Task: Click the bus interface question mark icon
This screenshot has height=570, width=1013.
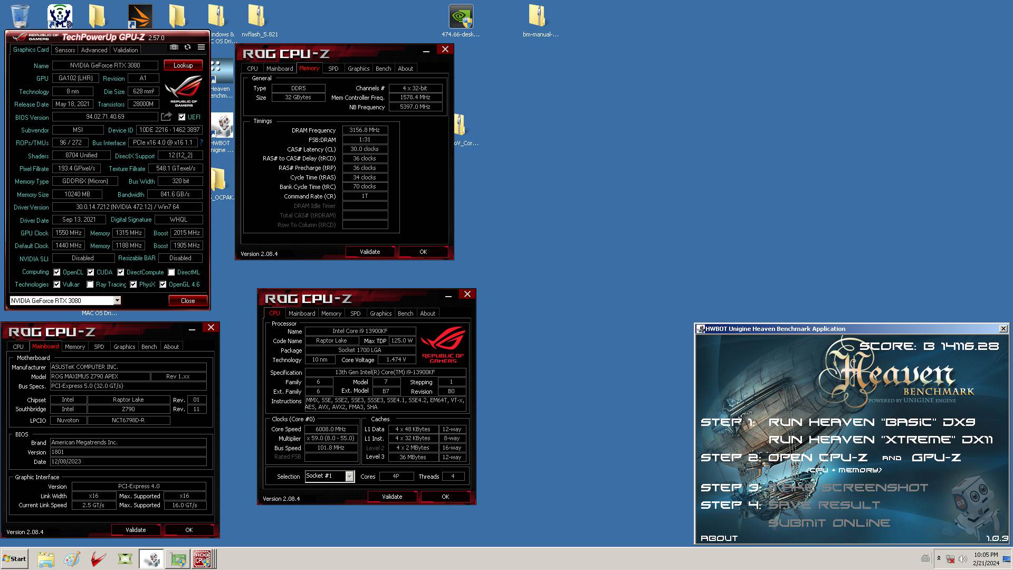Action: point(201,142)
